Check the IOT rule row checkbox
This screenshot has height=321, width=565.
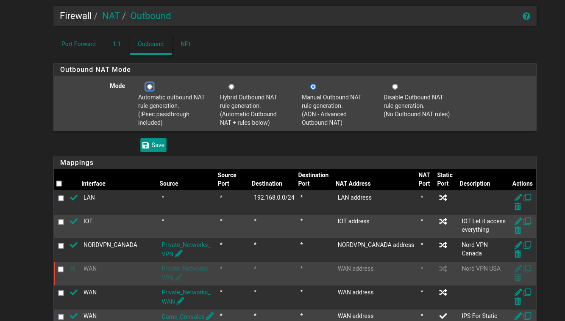[x=61, y=222]
